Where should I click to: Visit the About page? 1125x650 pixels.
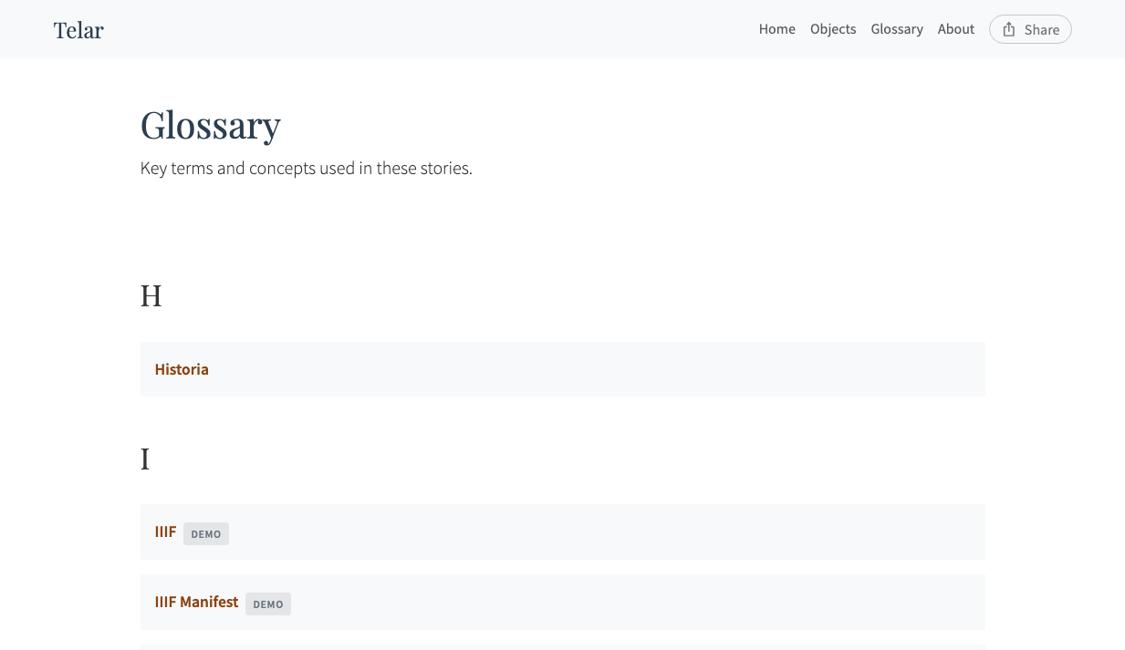point(955,29)
